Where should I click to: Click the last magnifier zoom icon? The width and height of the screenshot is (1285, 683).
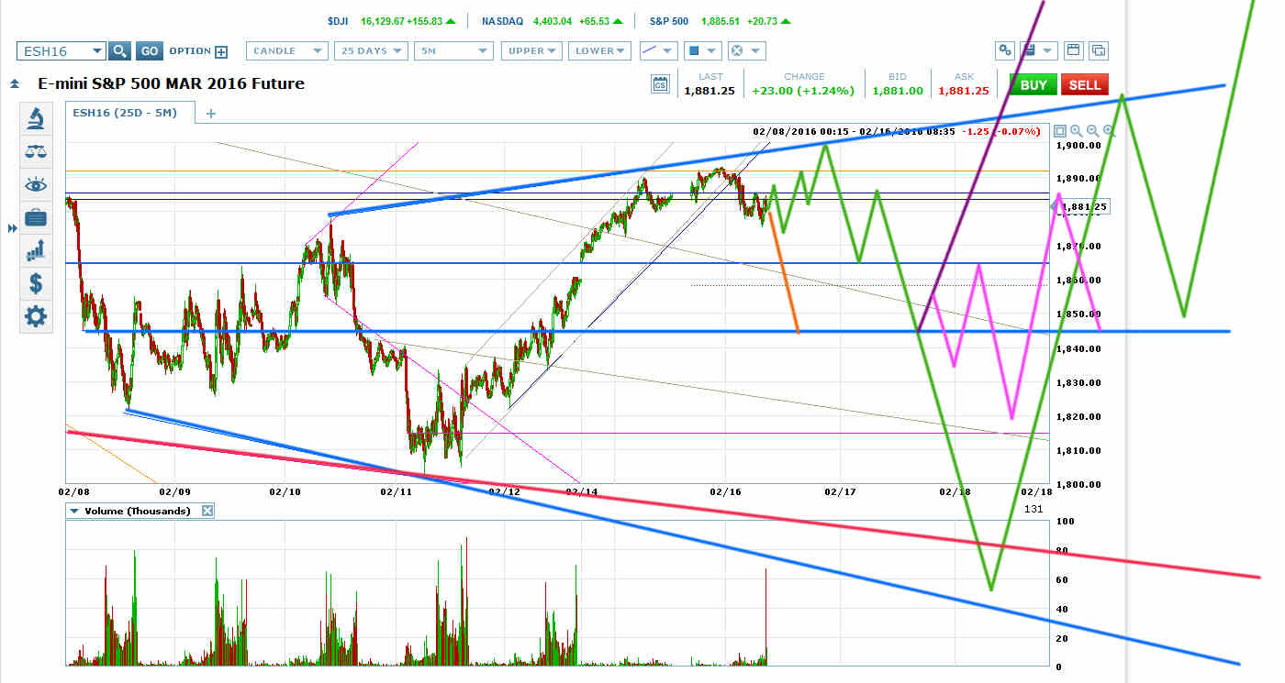[1109, 131]
